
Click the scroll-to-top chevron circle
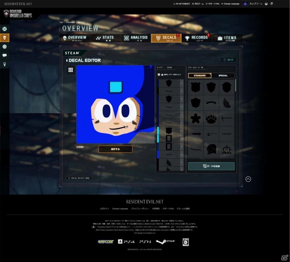click(248, 179)
